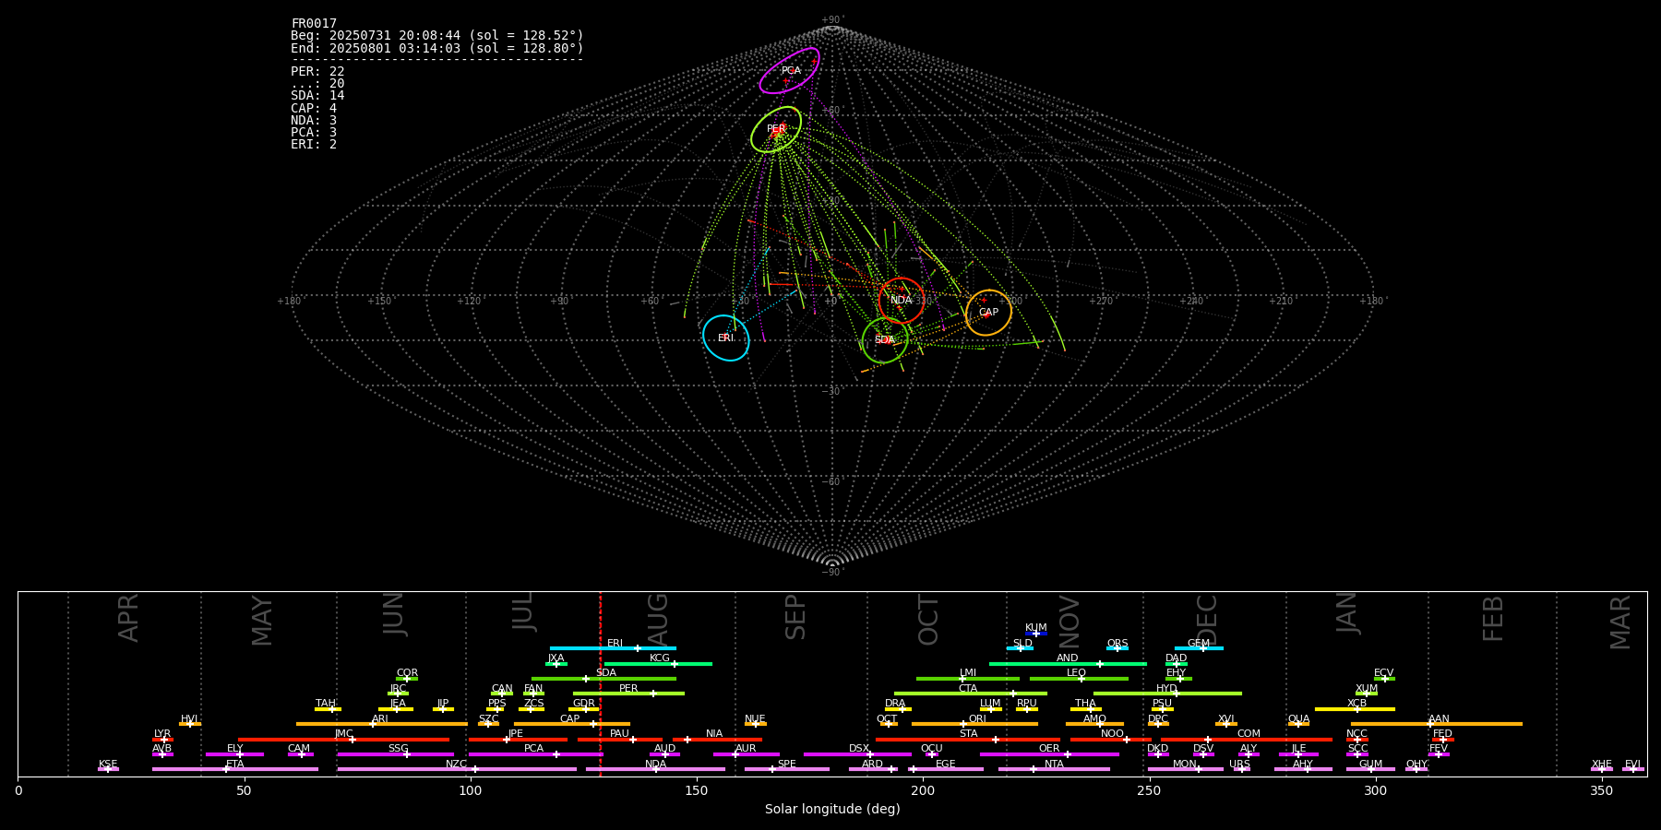The height and width of the screenshot is (830, 1661).
Task: Click the red STA shower bar
Action: pyautogui.click(x=968, y=740)
